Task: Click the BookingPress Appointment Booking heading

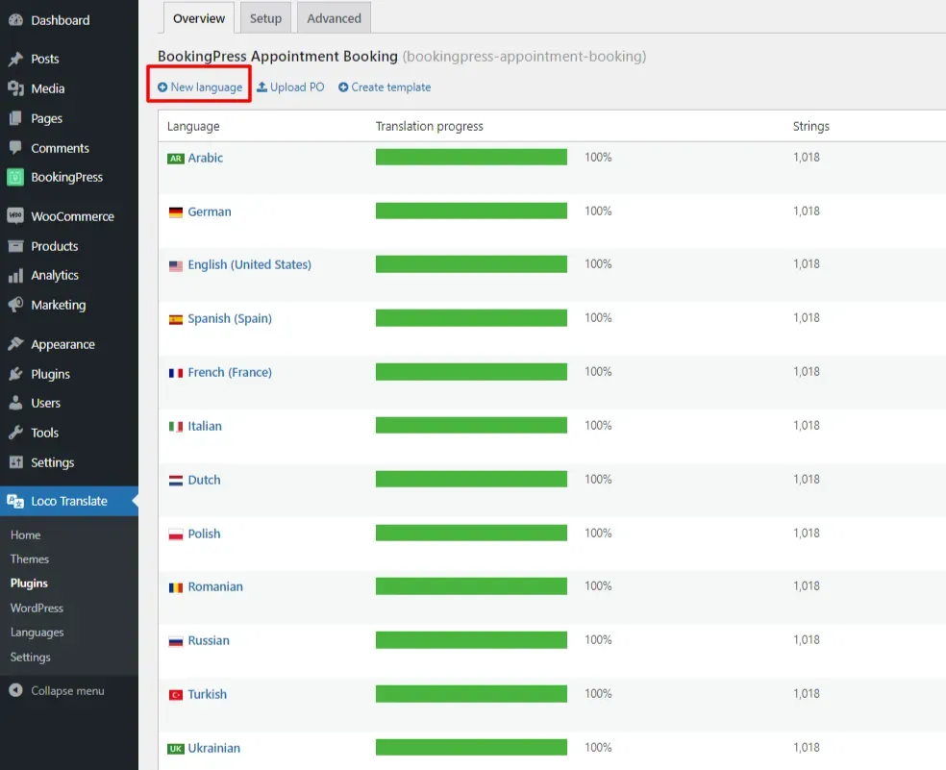Action: [278, 56]
